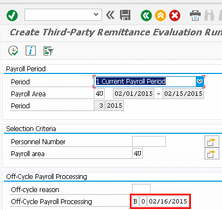This screenshot has height=210, width=222.
Task: Click the Save floppy disk icon
Action: click(x=125, y=15)
